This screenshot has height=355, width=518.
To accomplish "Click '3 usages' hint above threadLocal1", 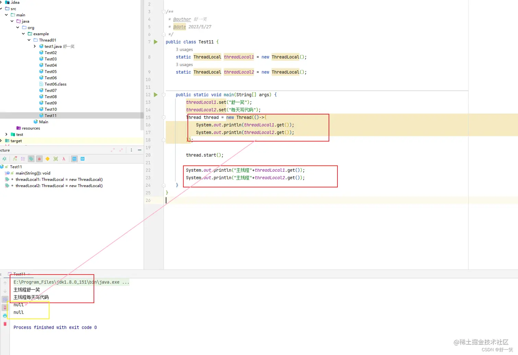I will point(184,50).
